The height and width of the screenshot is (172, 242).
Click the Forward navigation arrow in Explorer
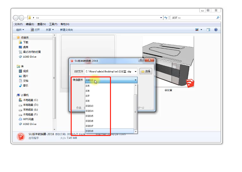coord(21,18)
